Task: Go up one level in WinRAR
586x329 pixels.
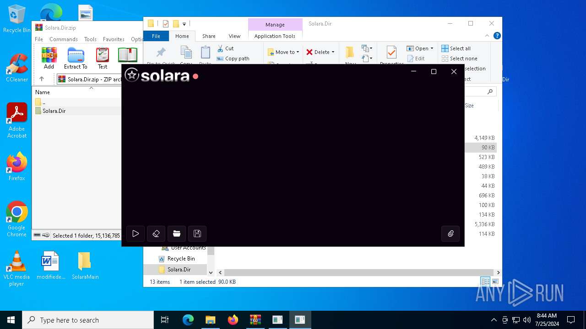Action: (x=42, y=79)
